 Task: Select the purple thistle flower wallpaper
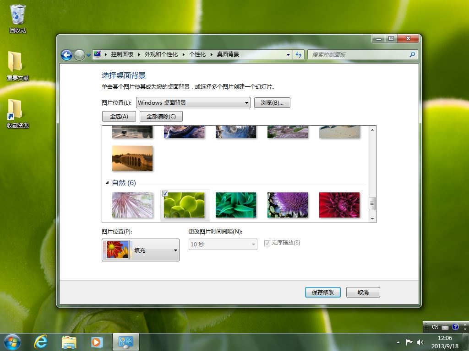point(288,205)
